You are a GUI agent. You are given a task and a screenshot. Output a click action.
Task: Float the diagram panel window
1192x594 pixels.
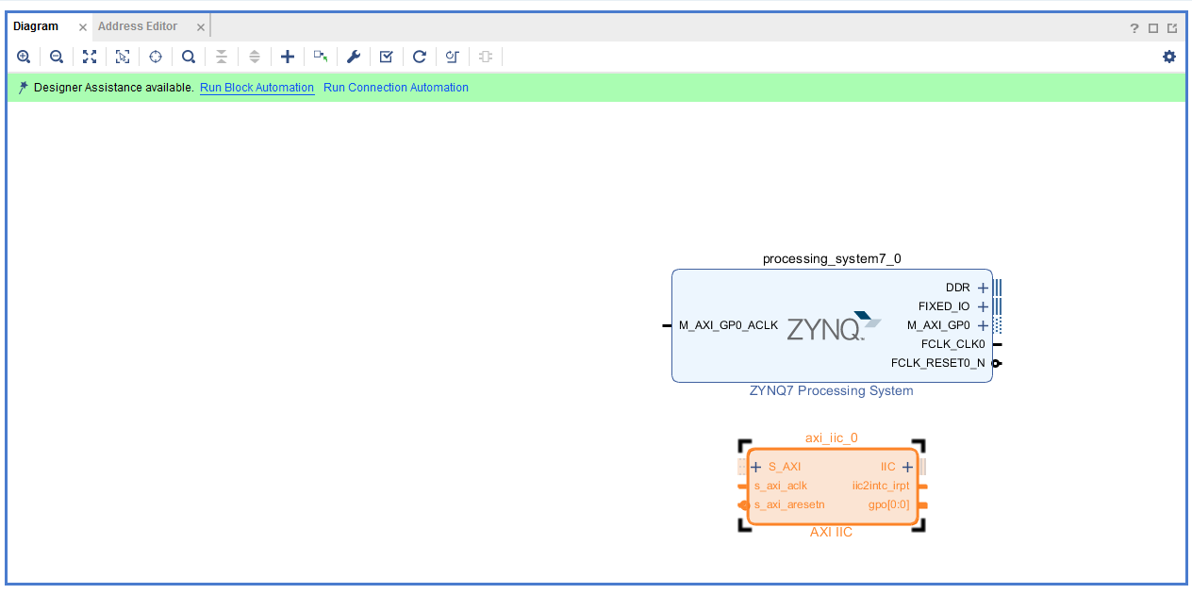pos(1172,28)
